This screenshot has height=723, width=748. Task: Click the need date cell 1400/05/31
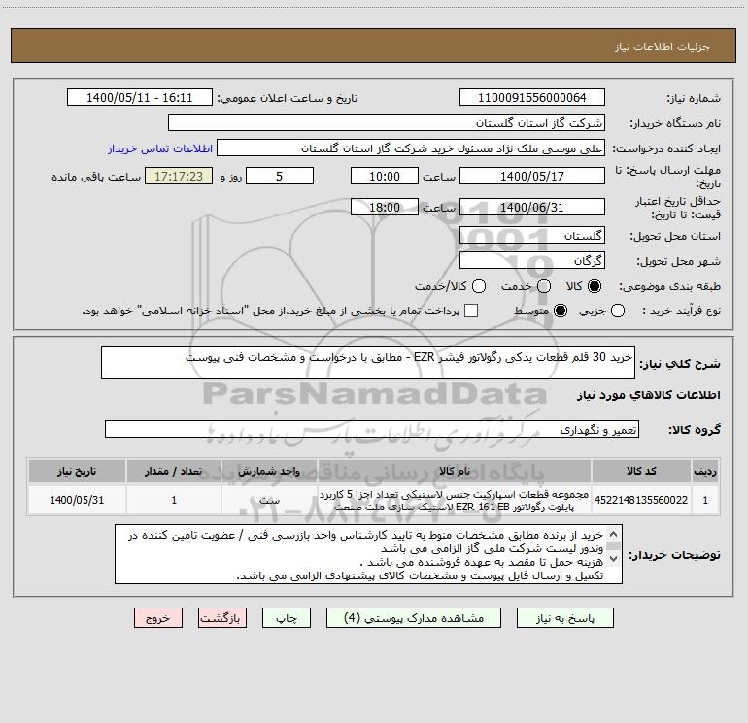pyautogui.click(x=77, y=500)
